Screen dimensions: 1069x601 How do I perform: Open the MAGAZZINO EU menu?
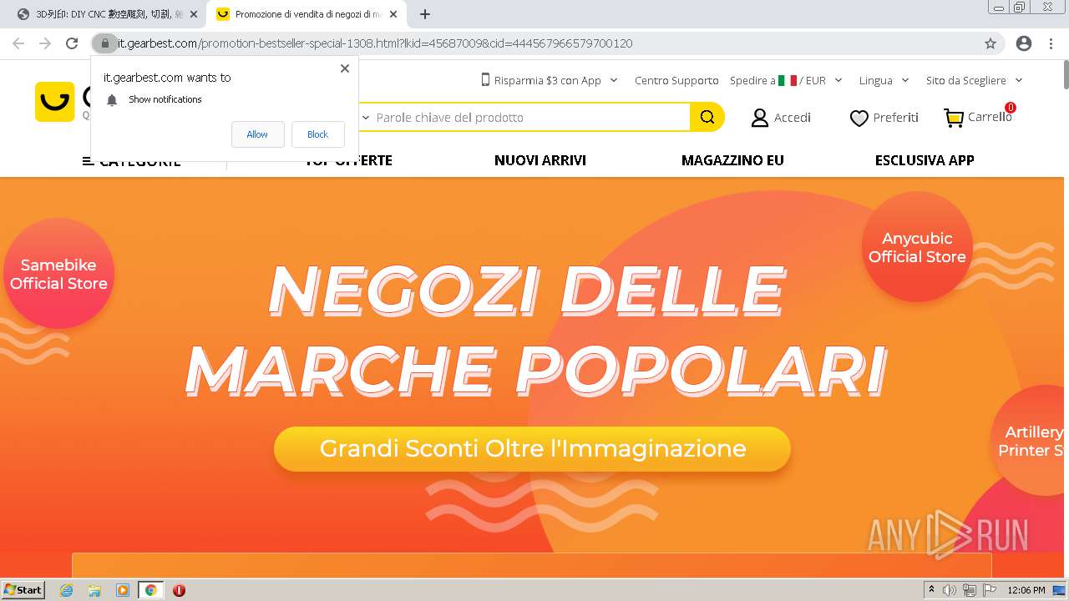(x=732, y=160)
